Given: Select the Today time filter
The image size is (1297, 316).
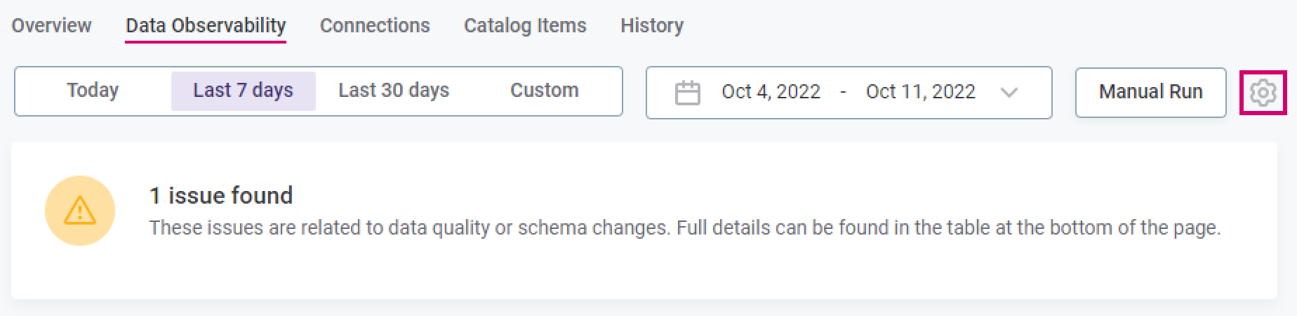Looking at the screenshot, I should 93,91.
